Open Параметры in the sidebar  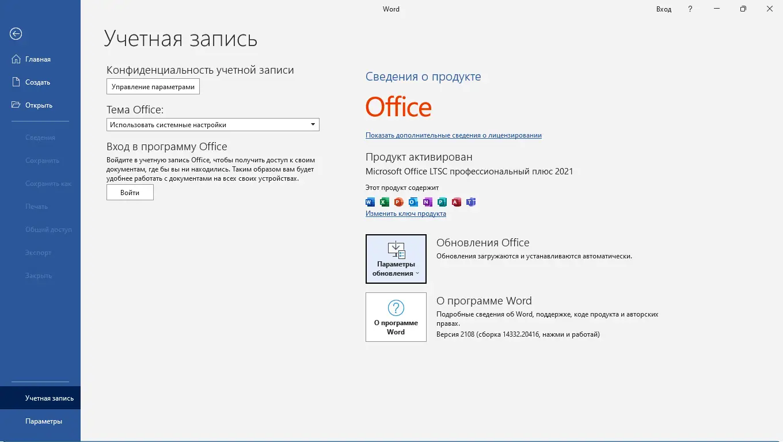pos(40,421)
